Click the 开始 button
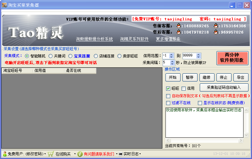Viewport: 252px width, 159px height. [x=173, y=77]
